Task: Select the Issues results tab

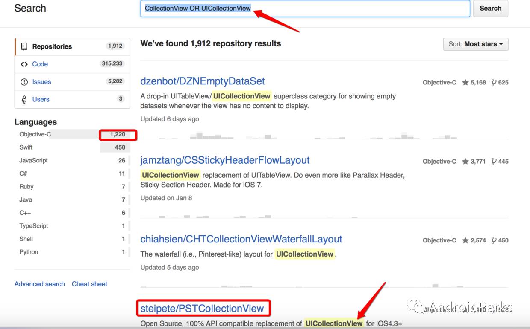Action: pyautogui.click(x=72, y=81)
